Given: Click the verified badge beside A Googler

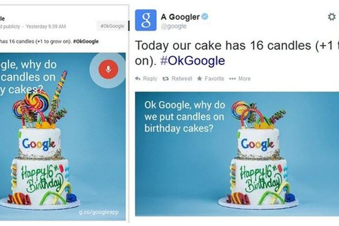Looking at the screenshot, I should pos(205,17).
